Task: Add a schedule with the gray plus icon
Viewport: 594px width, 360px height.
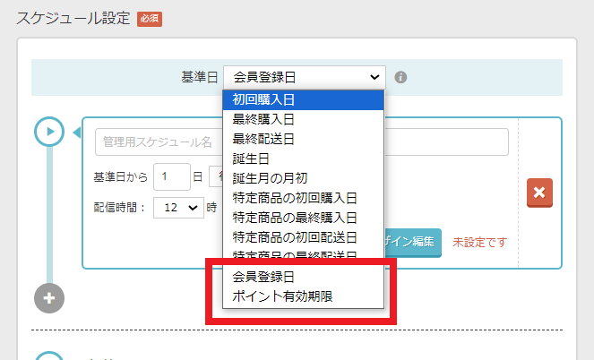Action: pyautogui.click(x=49, y=298)
